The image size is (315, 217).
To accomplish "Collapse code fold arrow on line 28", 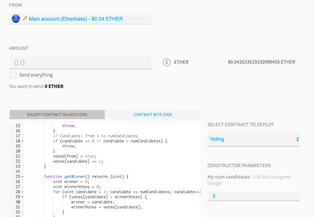I will pyautogui.click(x=22, y=192).
